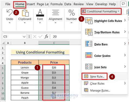Click the formula bar Enter checkmark icon
Image resolution: width=129 pixels, height=102 pixels.
tap(40, 37)
